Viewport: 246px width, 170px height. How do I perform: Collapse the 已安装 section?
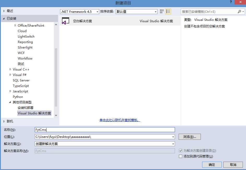click(x=4, y=19)
